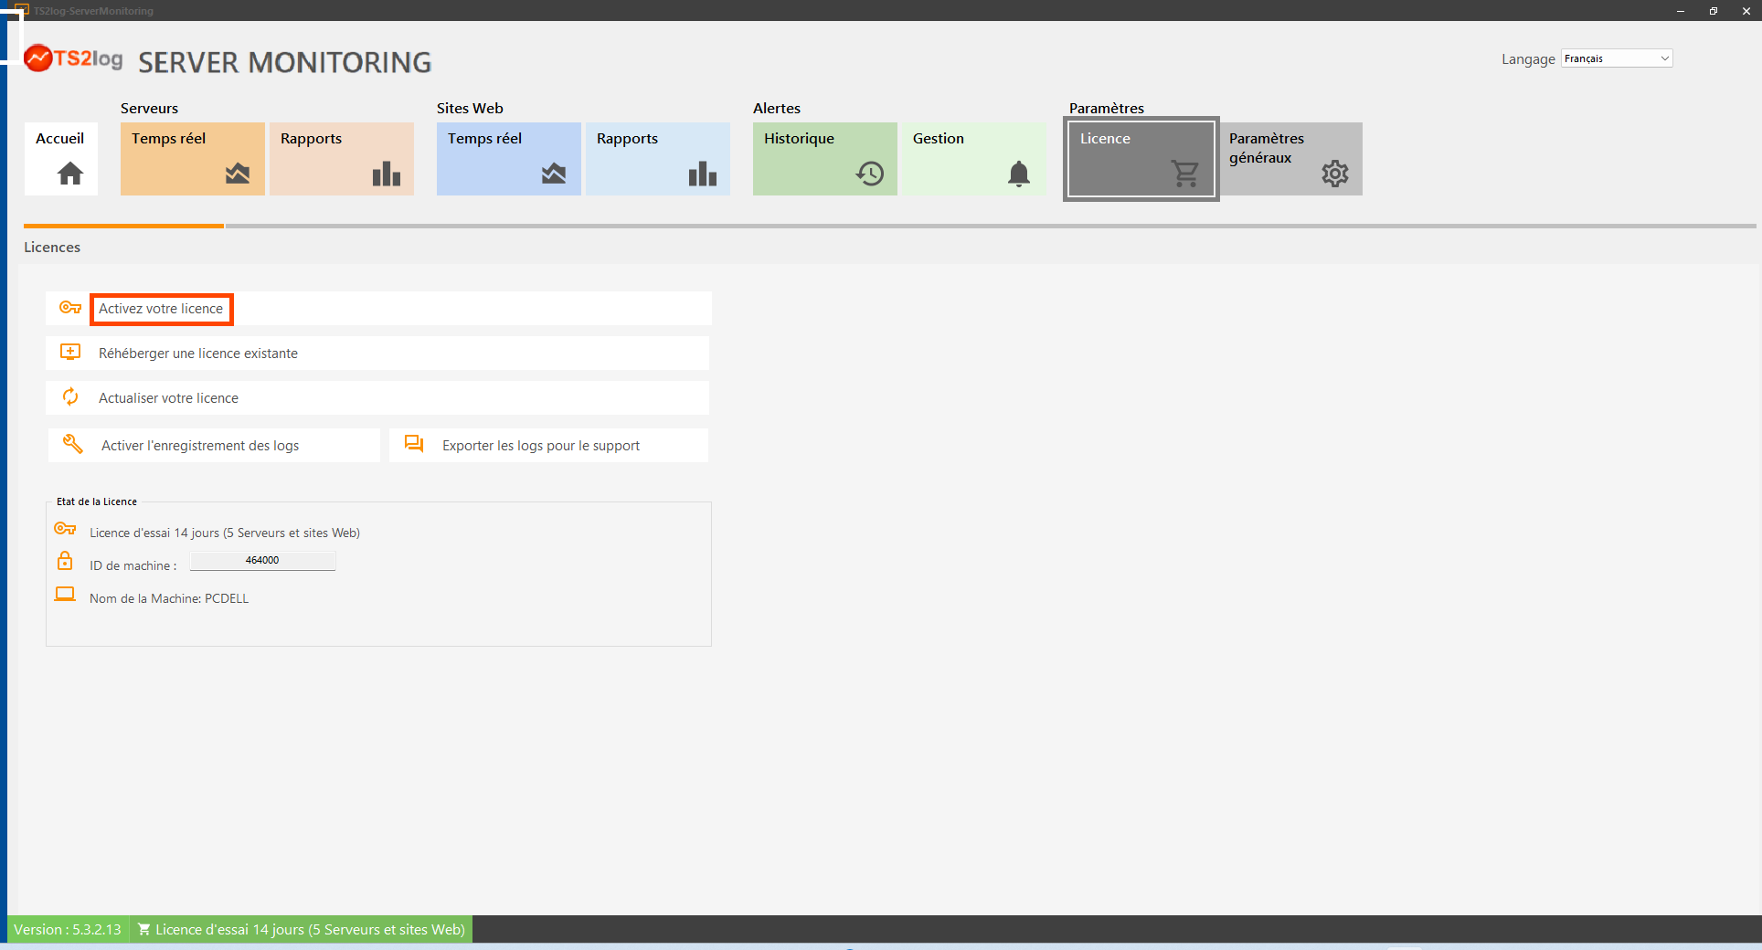Click the gear icon on Paramètres généraux

1335,174
